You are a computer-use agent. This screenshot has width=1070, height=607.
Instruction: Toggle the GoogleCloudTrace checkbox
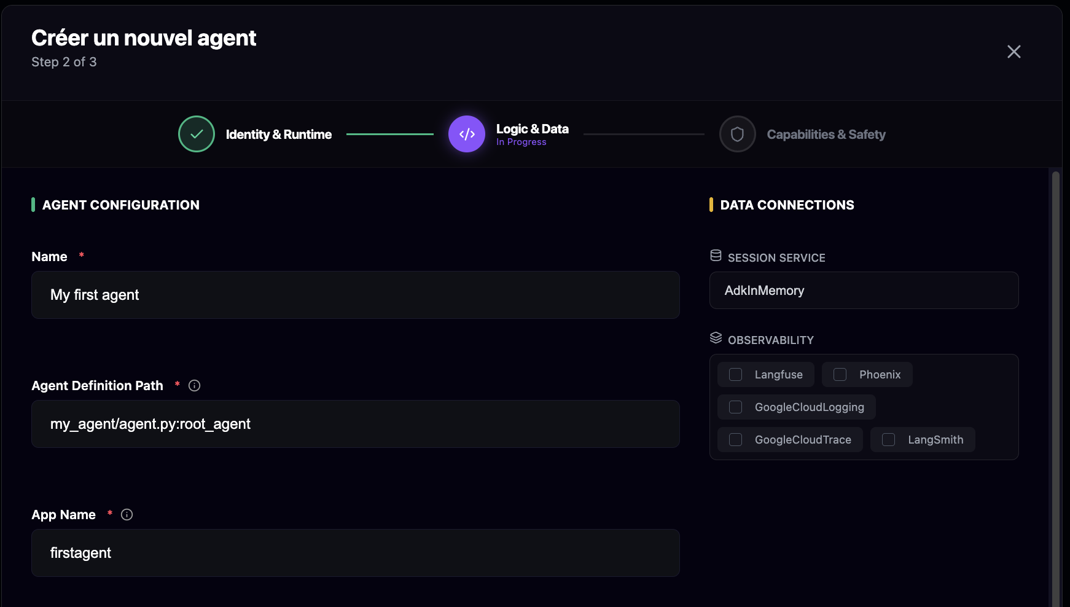click(735, 439)
